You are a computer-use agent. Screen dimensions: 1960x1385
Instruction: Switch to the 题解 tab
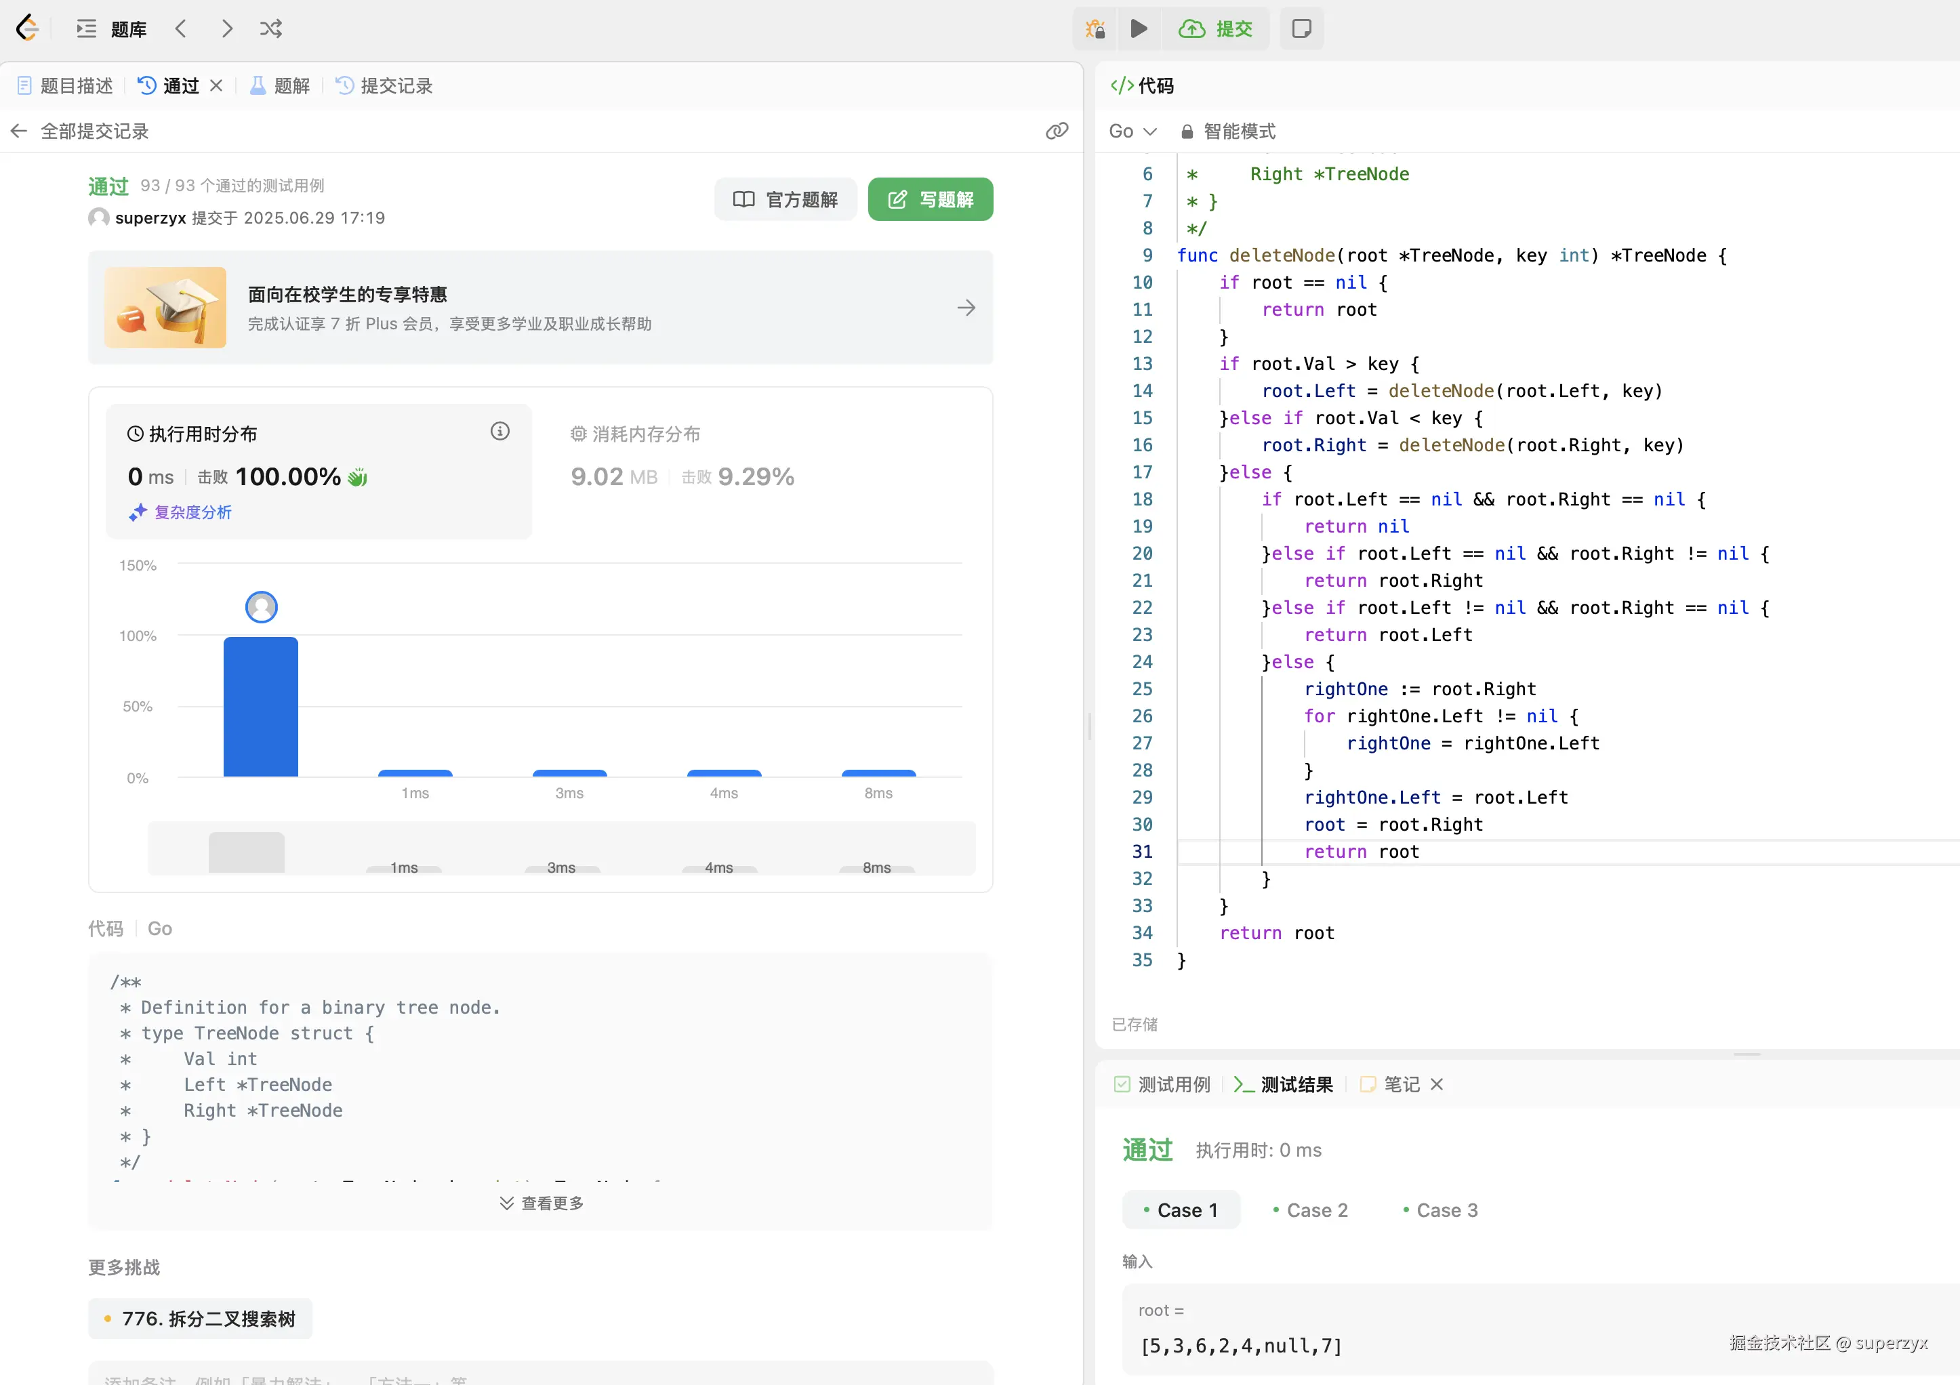tap(279, 85)
